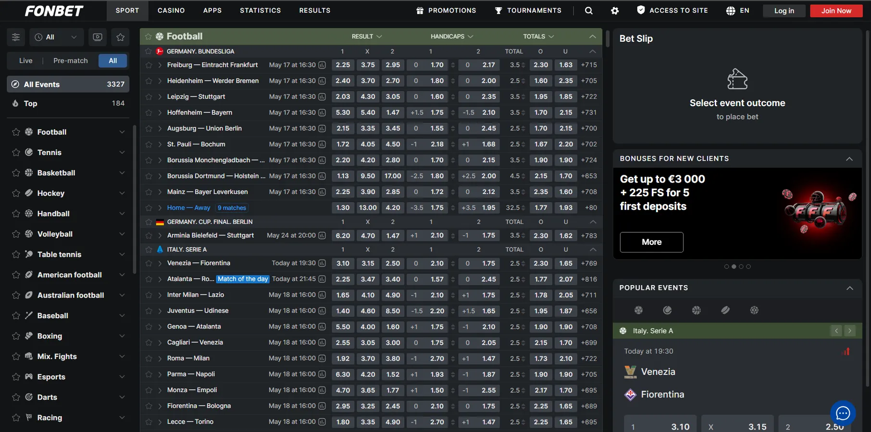Image resolution: width=871 pixels, height=432 pixels.
Task: Click the Tournaments trophy icon
Action: point(498,11)
